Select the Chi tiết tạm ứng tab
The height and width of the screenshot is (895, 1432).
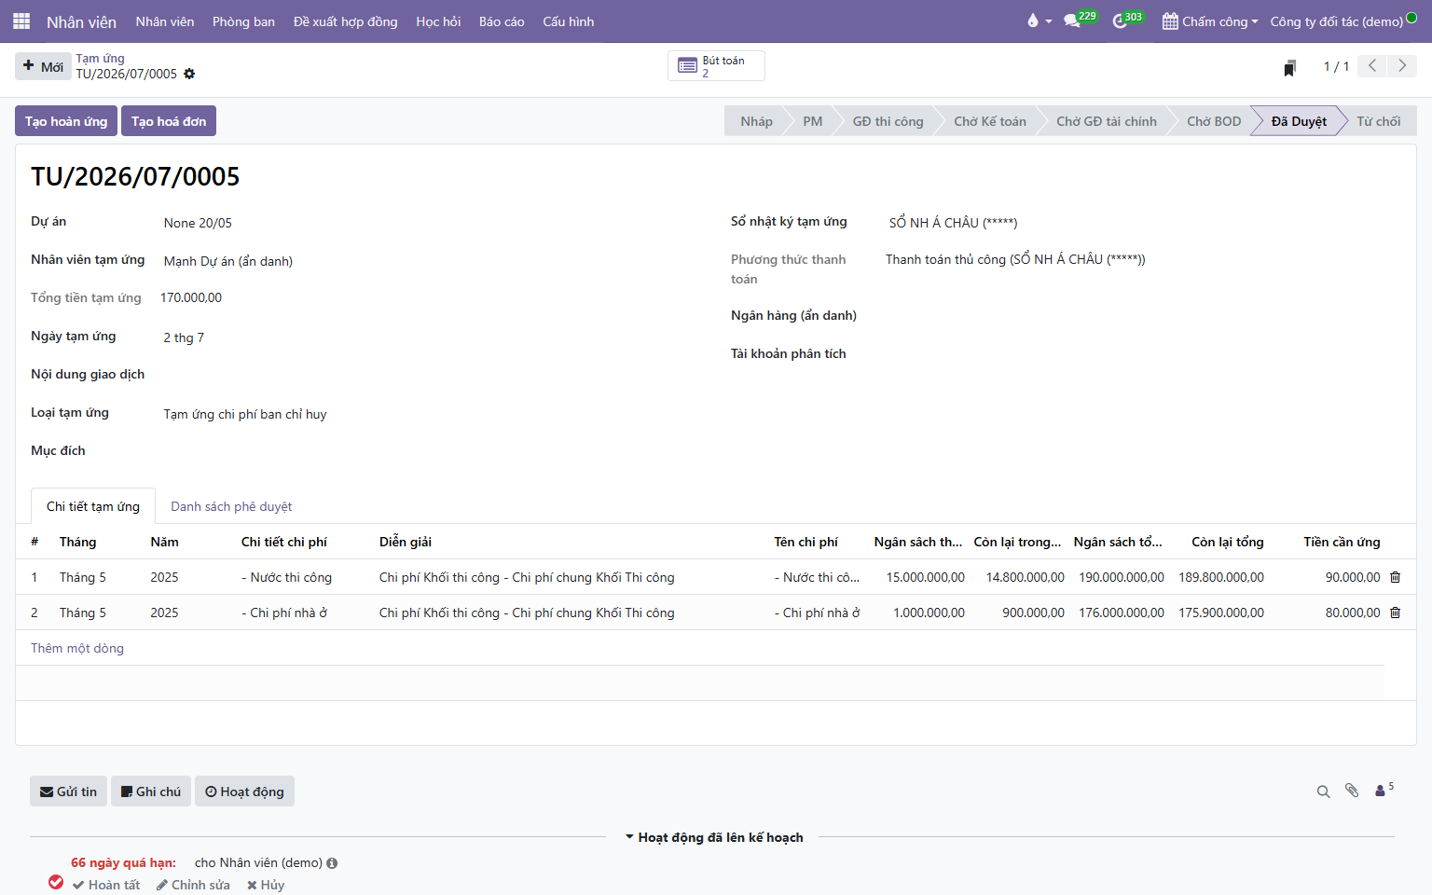(x=93, y=506)
